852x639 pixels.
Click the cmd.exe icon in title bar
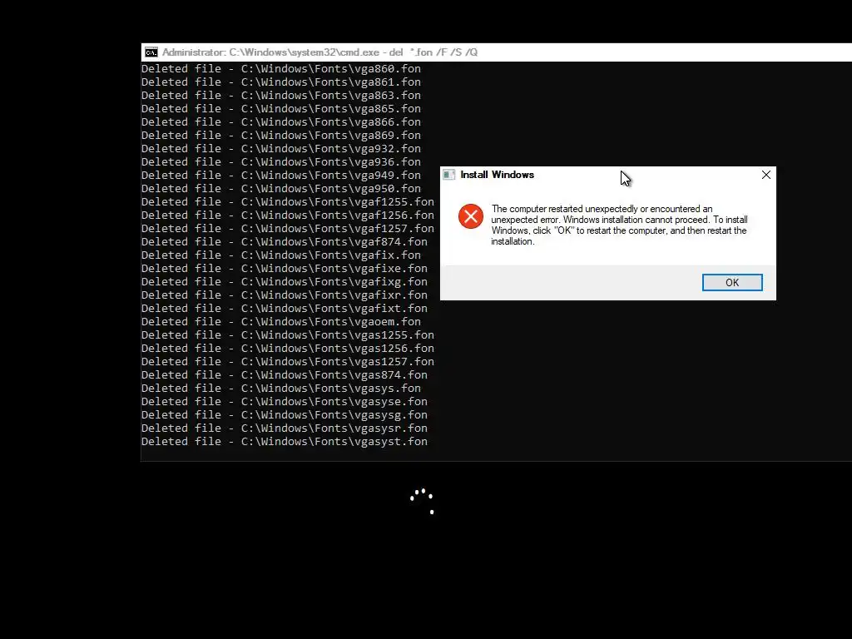coord(151,52)
